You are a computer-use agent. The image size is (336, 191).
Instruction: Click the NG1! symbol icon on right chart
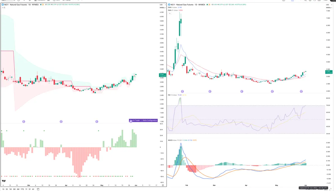coord(169,5)
